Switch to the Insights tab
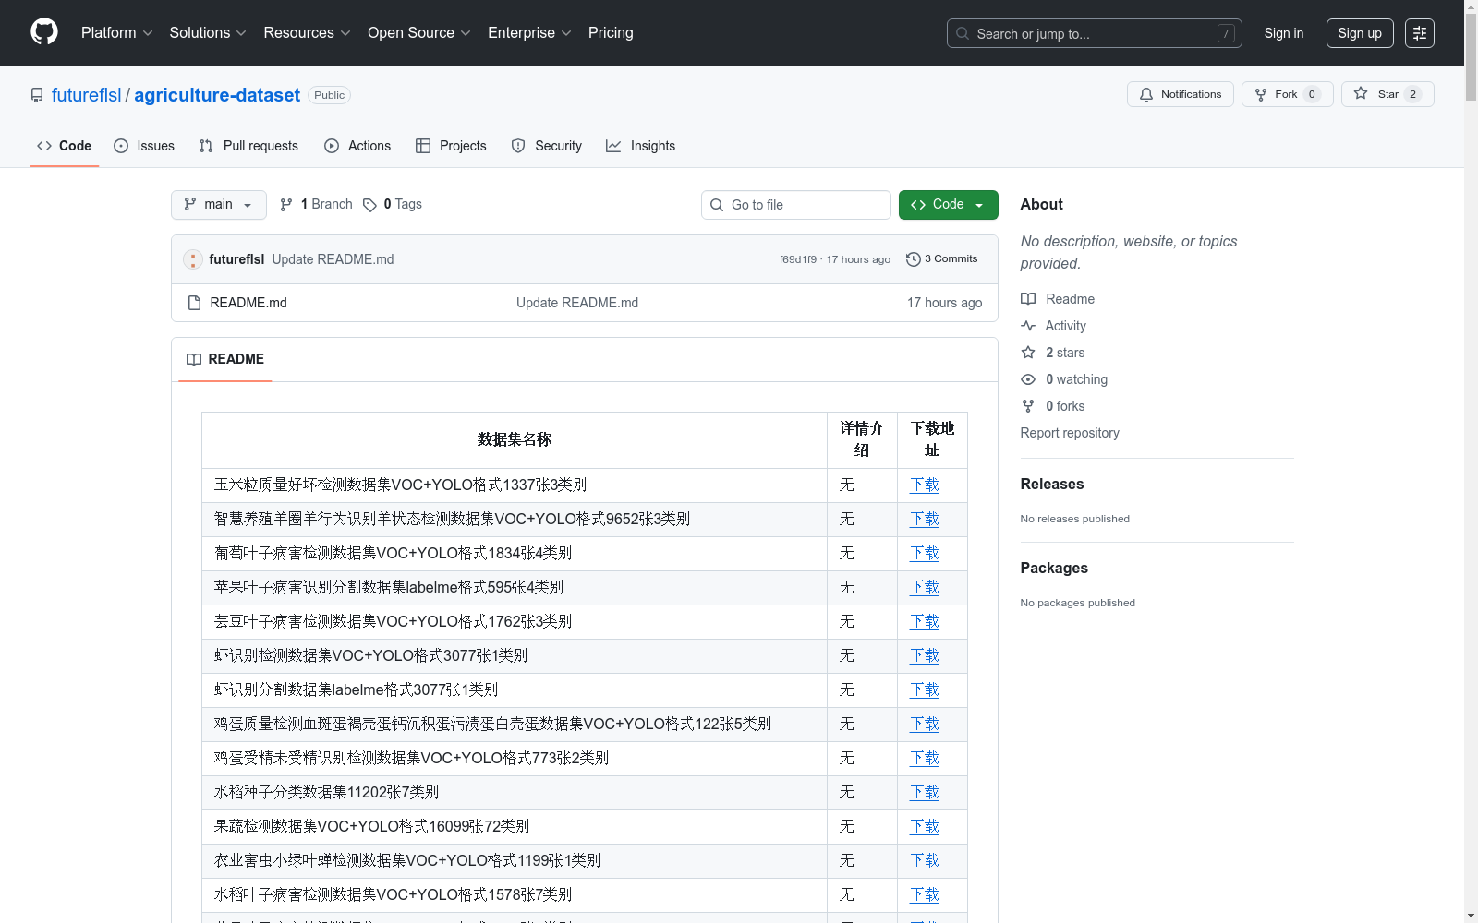1478x923 pixels. 640,146
